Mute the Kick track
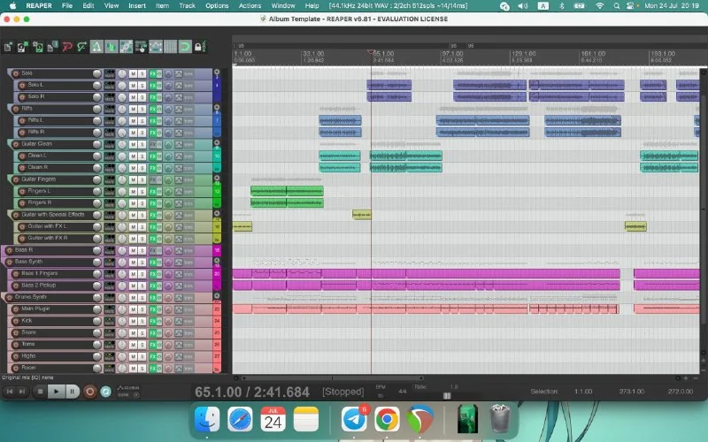Screen dimensions: 708x442 click(x=133, y=321)
